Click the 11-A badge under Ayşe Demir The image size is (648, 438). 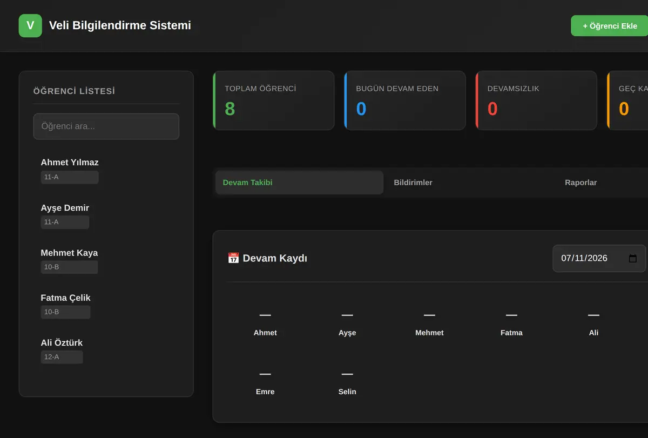click(65, 222)
